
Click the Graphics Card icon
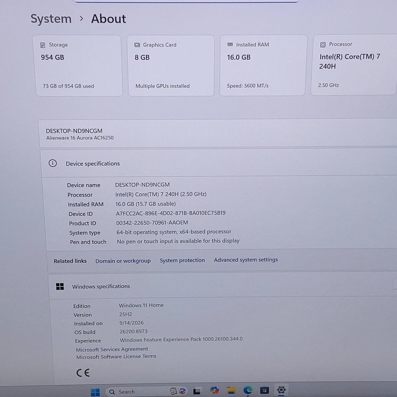click(137, 45)
